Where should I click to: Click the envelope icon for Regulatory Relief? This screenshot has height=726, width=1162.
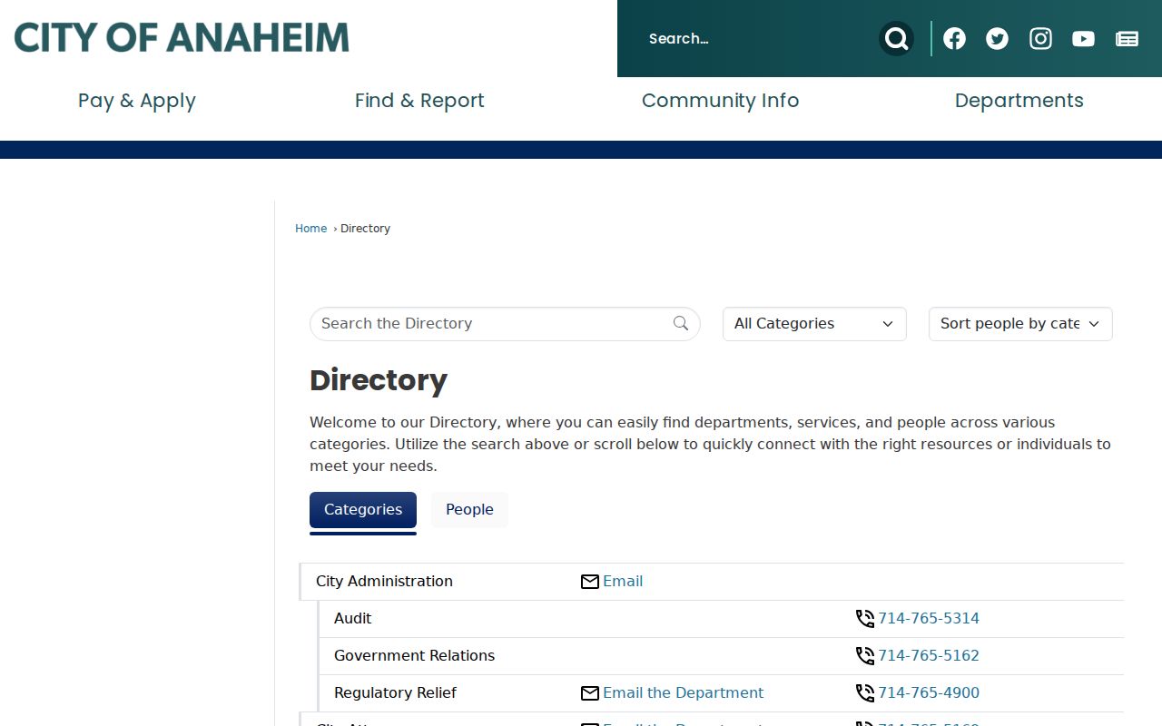(x=590, y=693)
